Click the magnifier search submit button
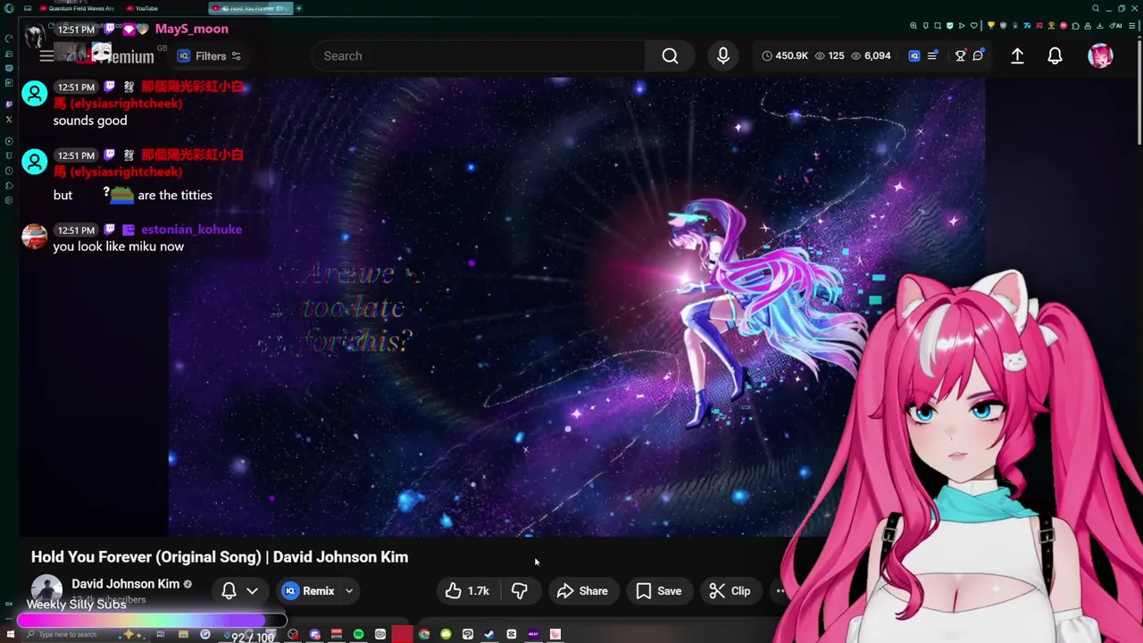Screen dimensions: 1143x643 coord(670,56)
